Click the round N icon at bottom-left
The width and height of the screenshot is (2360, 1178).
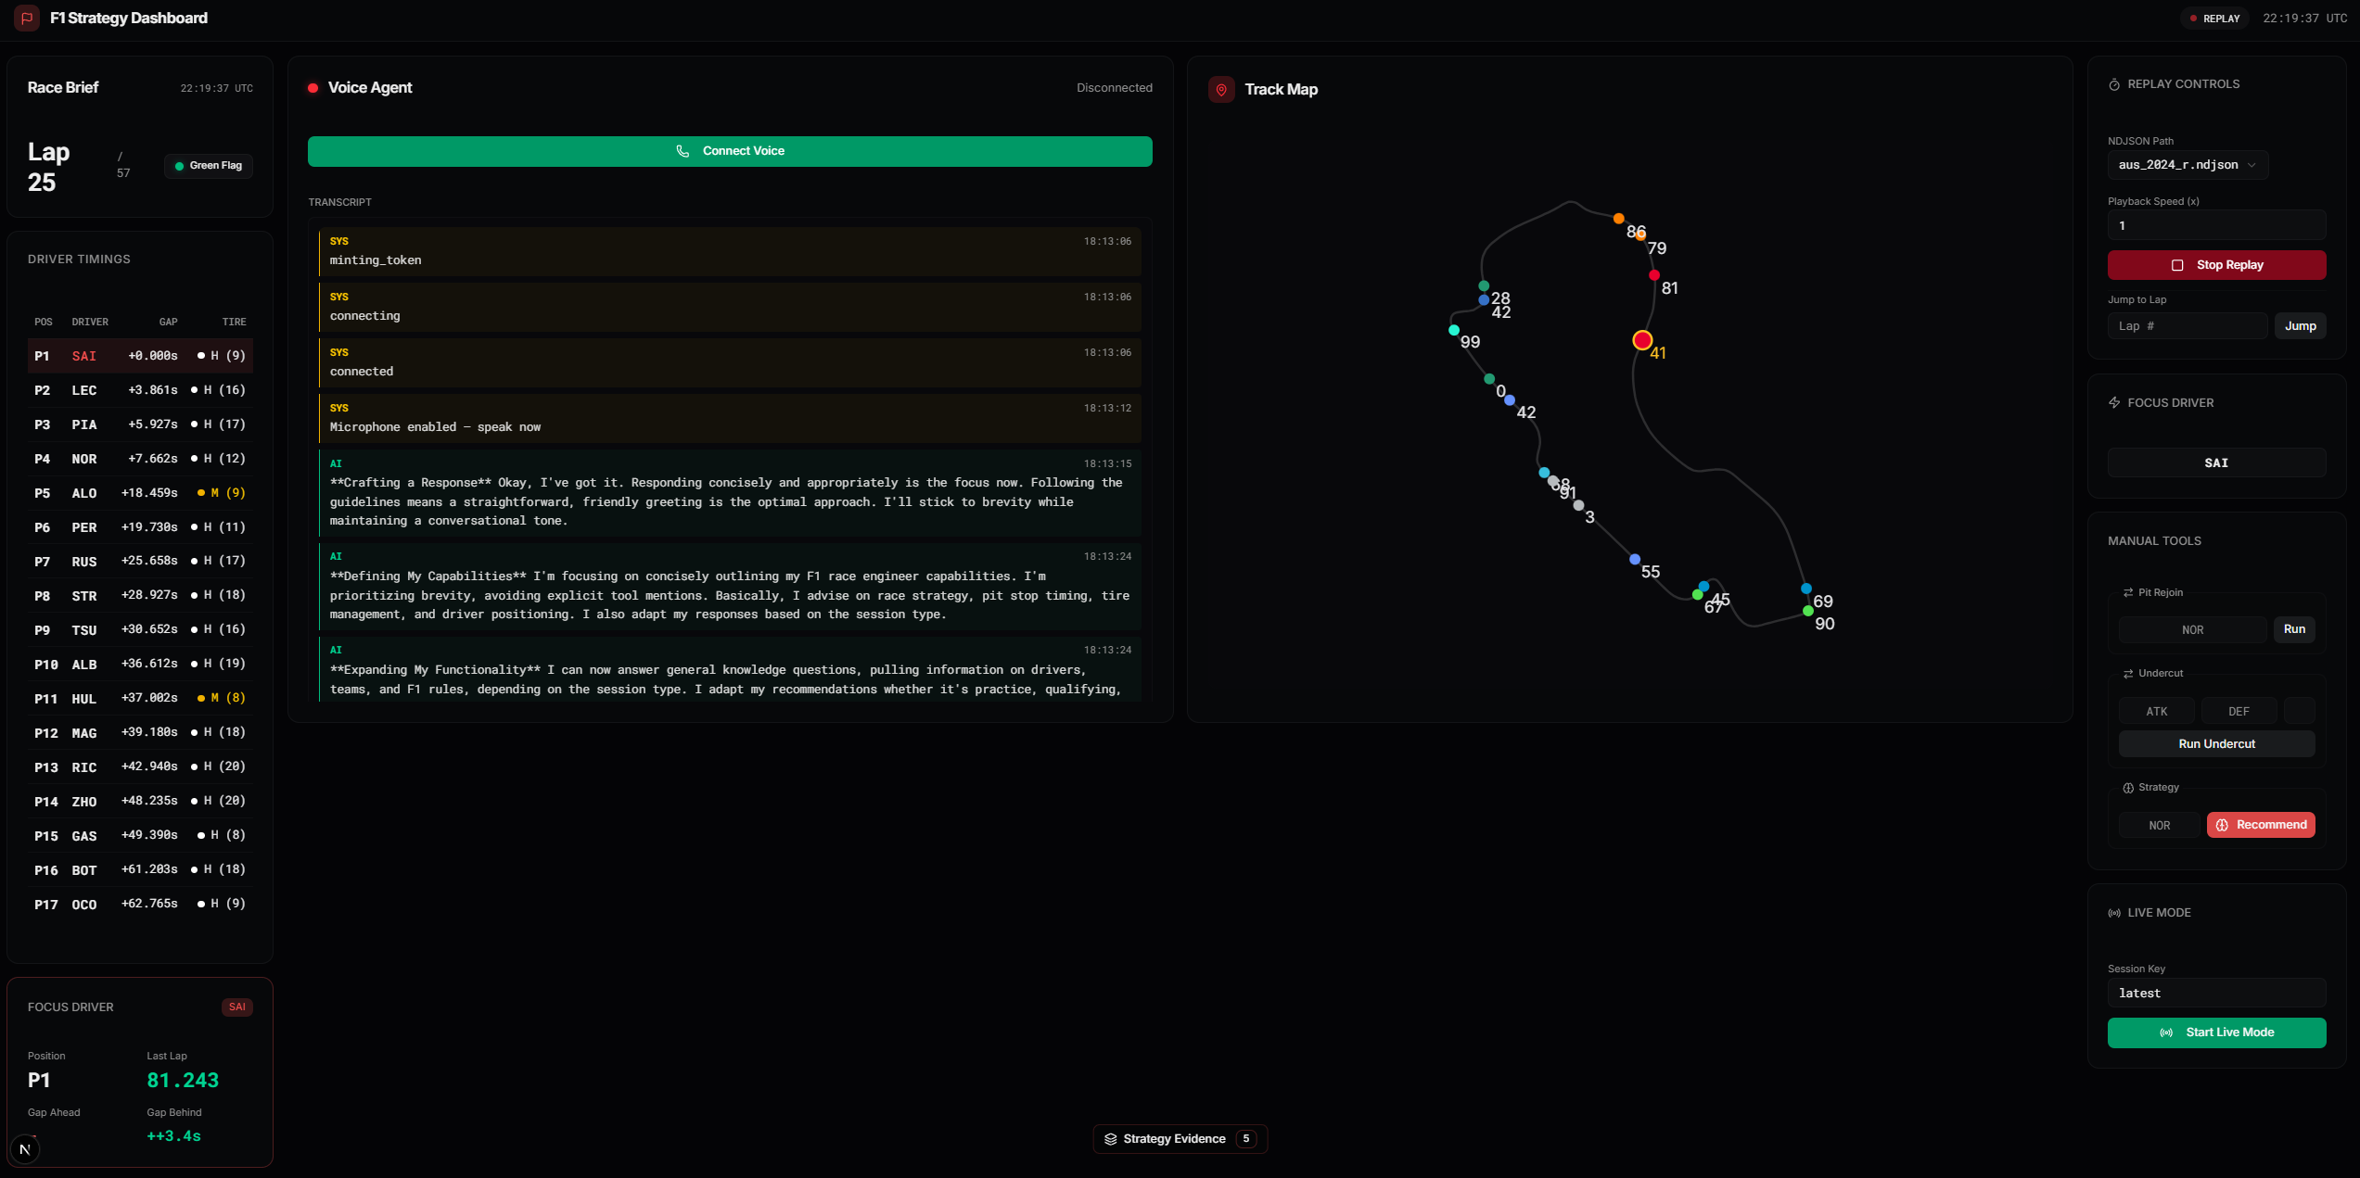(x=25, y=1149)
